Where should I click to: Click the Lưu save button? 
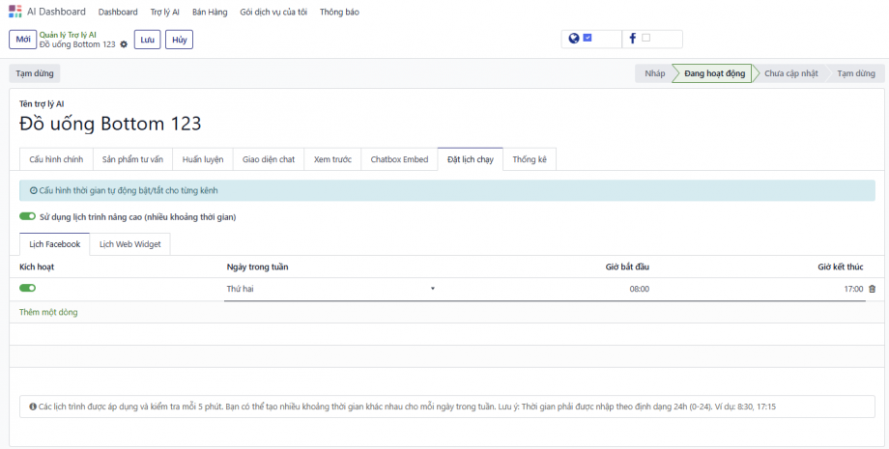(x=147, y=40)
